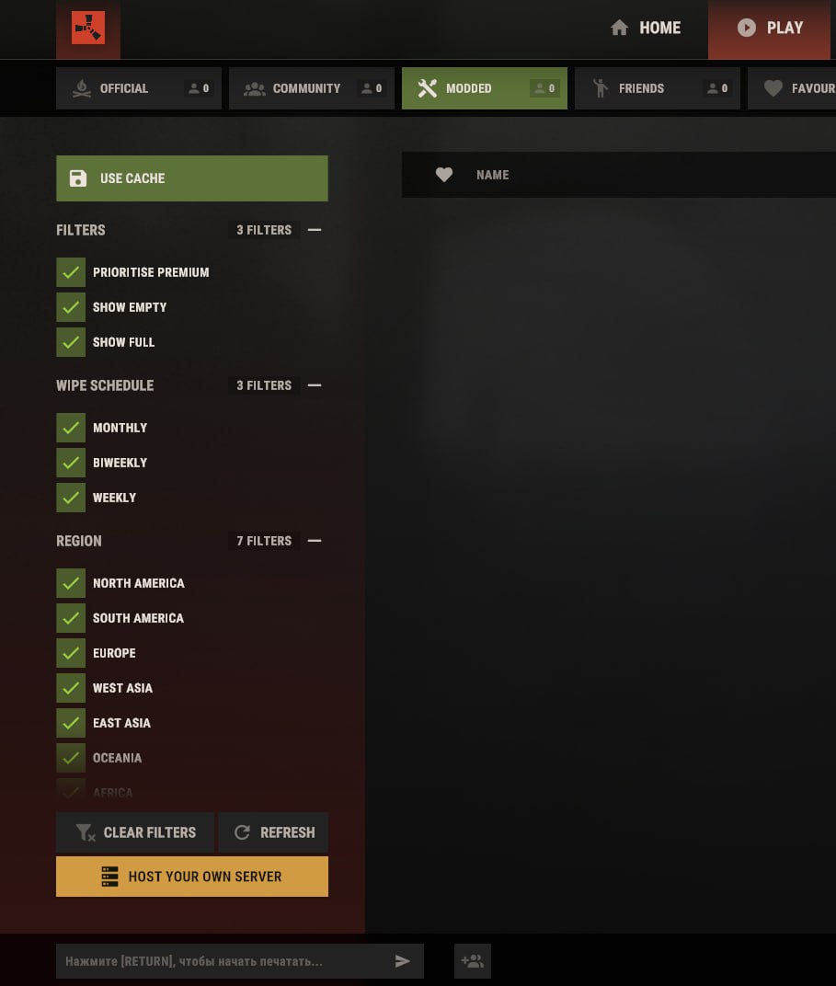This screenshot has width=836, height=986.
Task: Switch to the Official servers tab
Action: click(x=138, y=88)
